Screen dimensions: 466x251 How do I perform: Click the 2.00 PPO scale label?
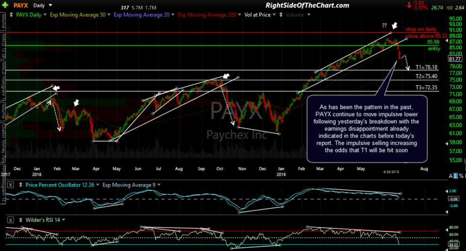pos(452,191)
